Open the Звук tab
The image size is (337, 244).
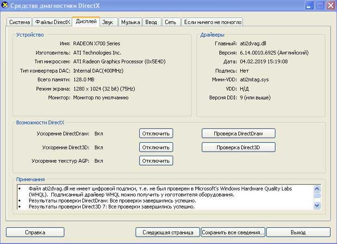pos(108,22)
